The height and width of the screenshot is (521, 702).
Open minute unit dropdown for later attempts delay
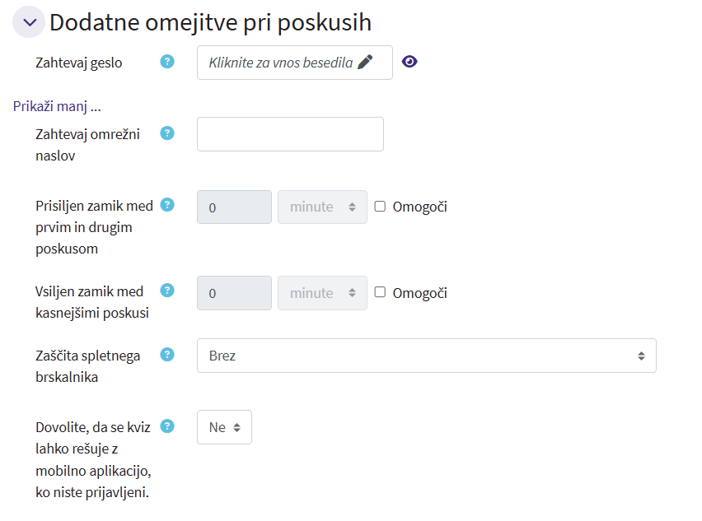click(322, 293)
